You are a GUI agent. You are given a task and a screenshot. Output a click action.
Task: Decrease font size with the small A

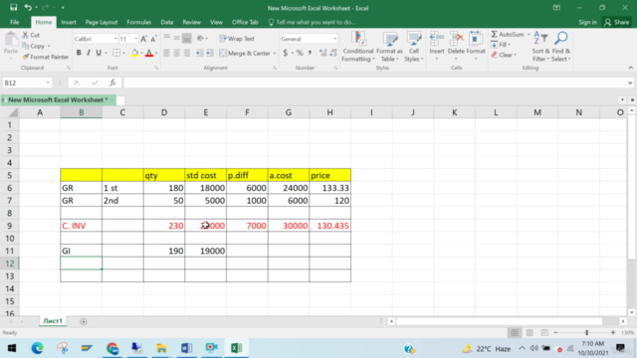pos(153,39)
